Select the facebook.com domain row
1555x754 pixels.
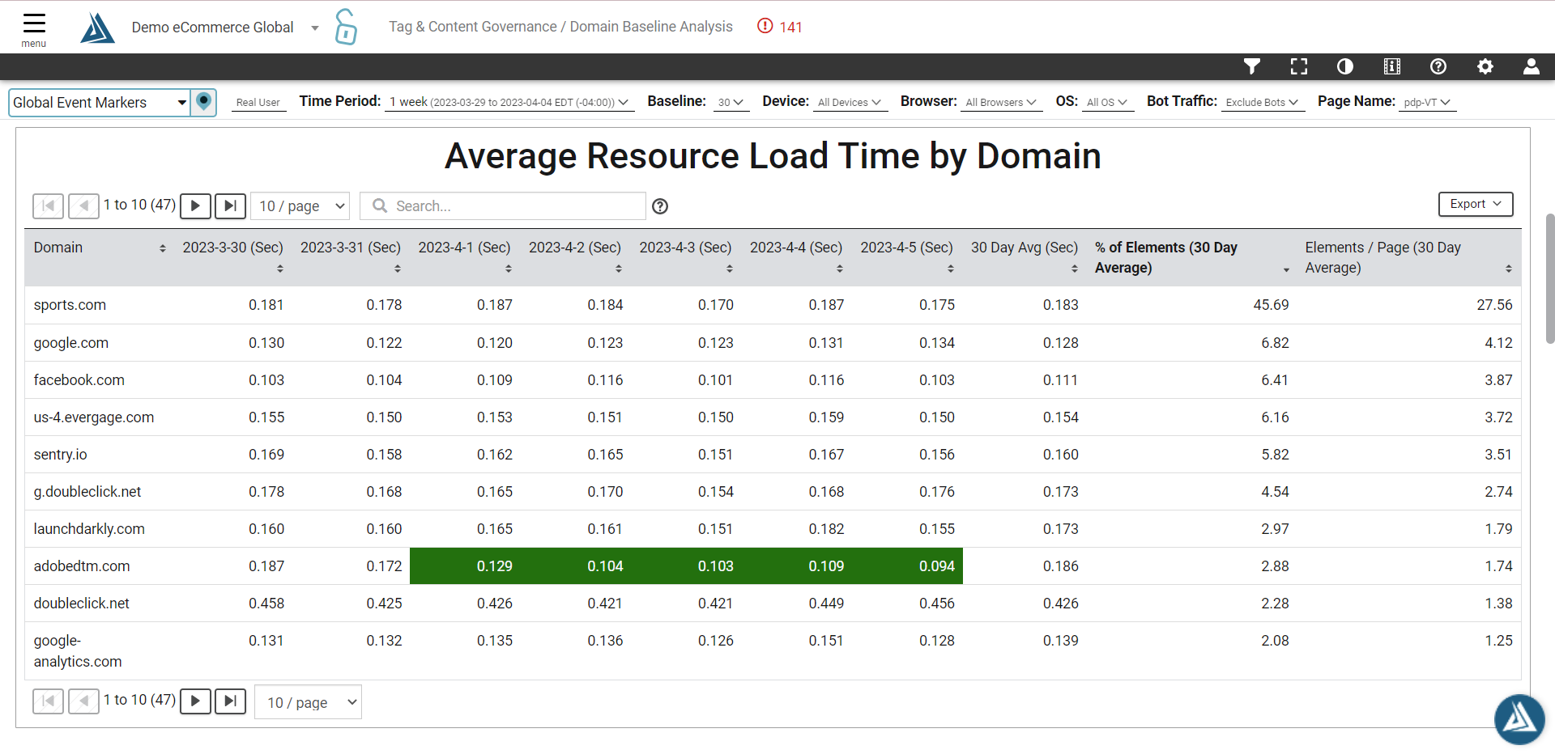tap(773, 380)
